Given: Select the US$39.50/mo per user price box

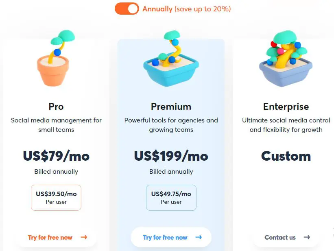Looking at the screenshot, I should click(x=56, y=198).
